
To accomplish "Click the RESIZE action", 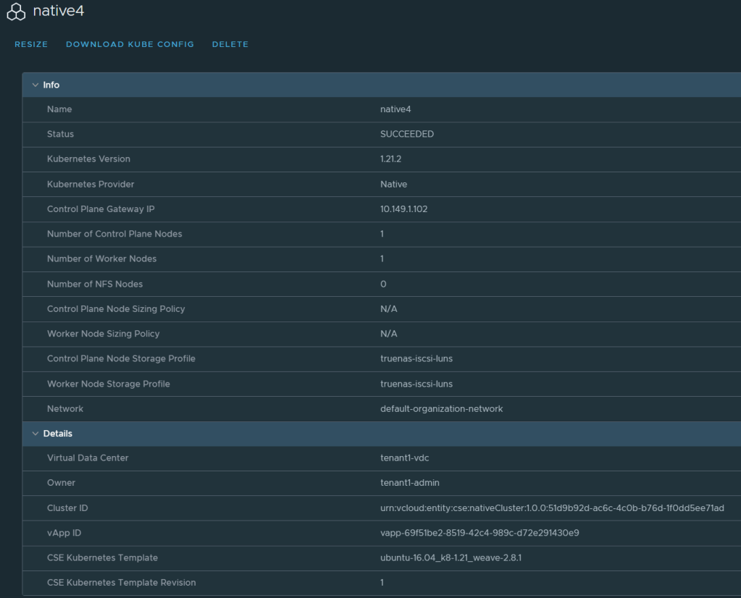I will click(31, 44).
